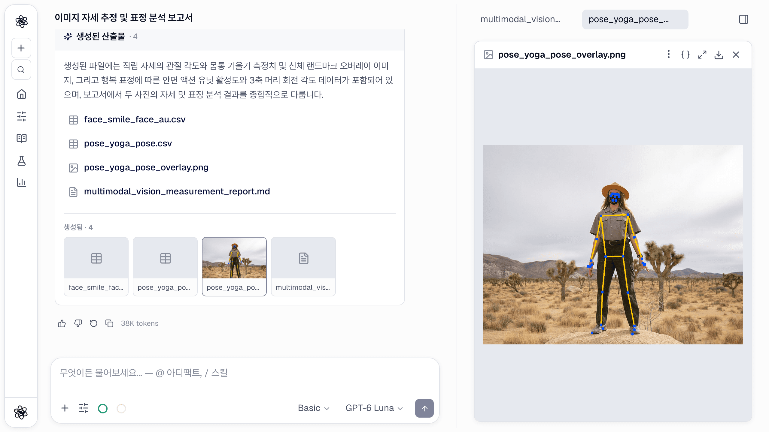Toggle the side panel layout icon
This screenshot has width=769, height=432.
(744, 19)
